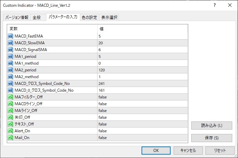Click the boolean icon beside Mail_On

click(10, 138)
